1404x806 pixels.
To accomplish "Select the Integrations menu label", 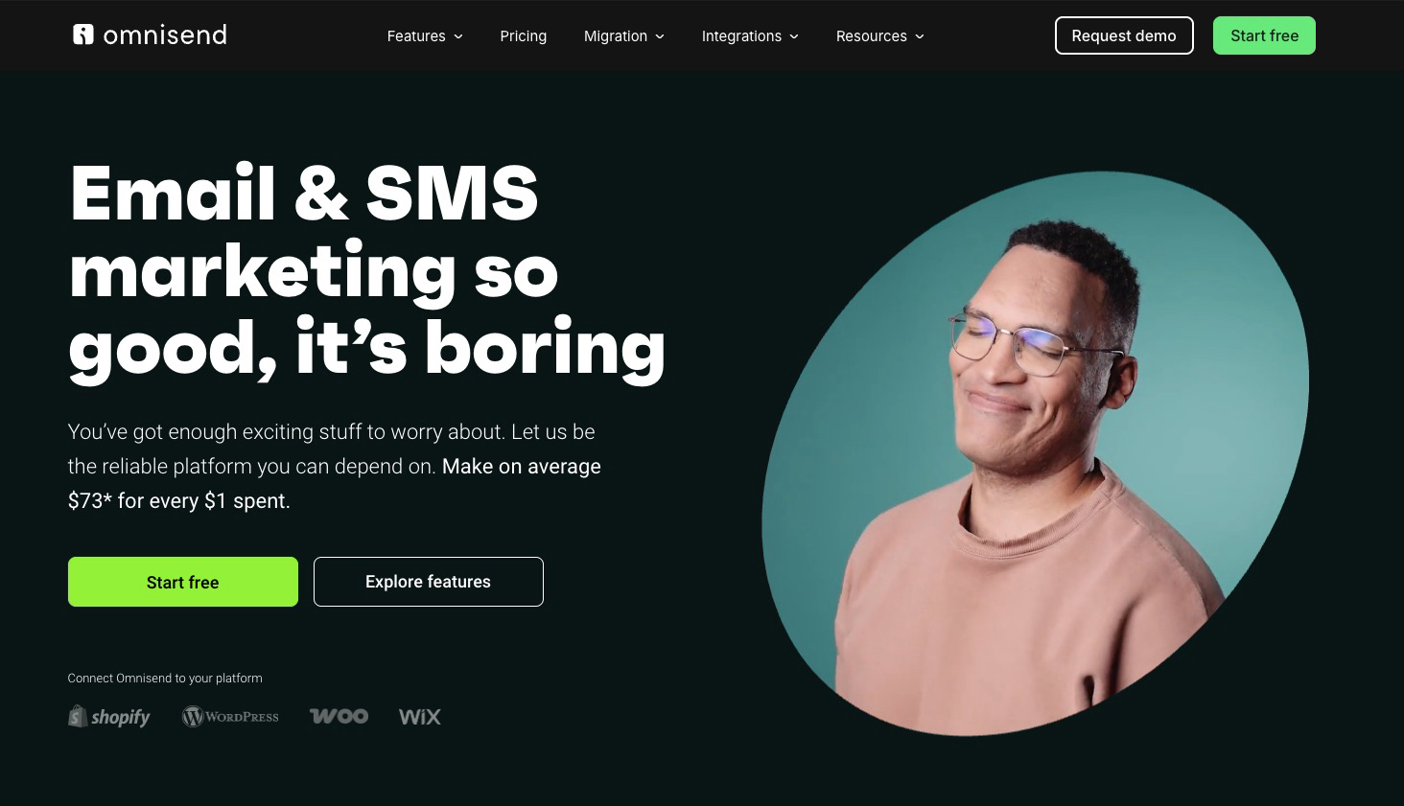I will [x=741, y=35].
